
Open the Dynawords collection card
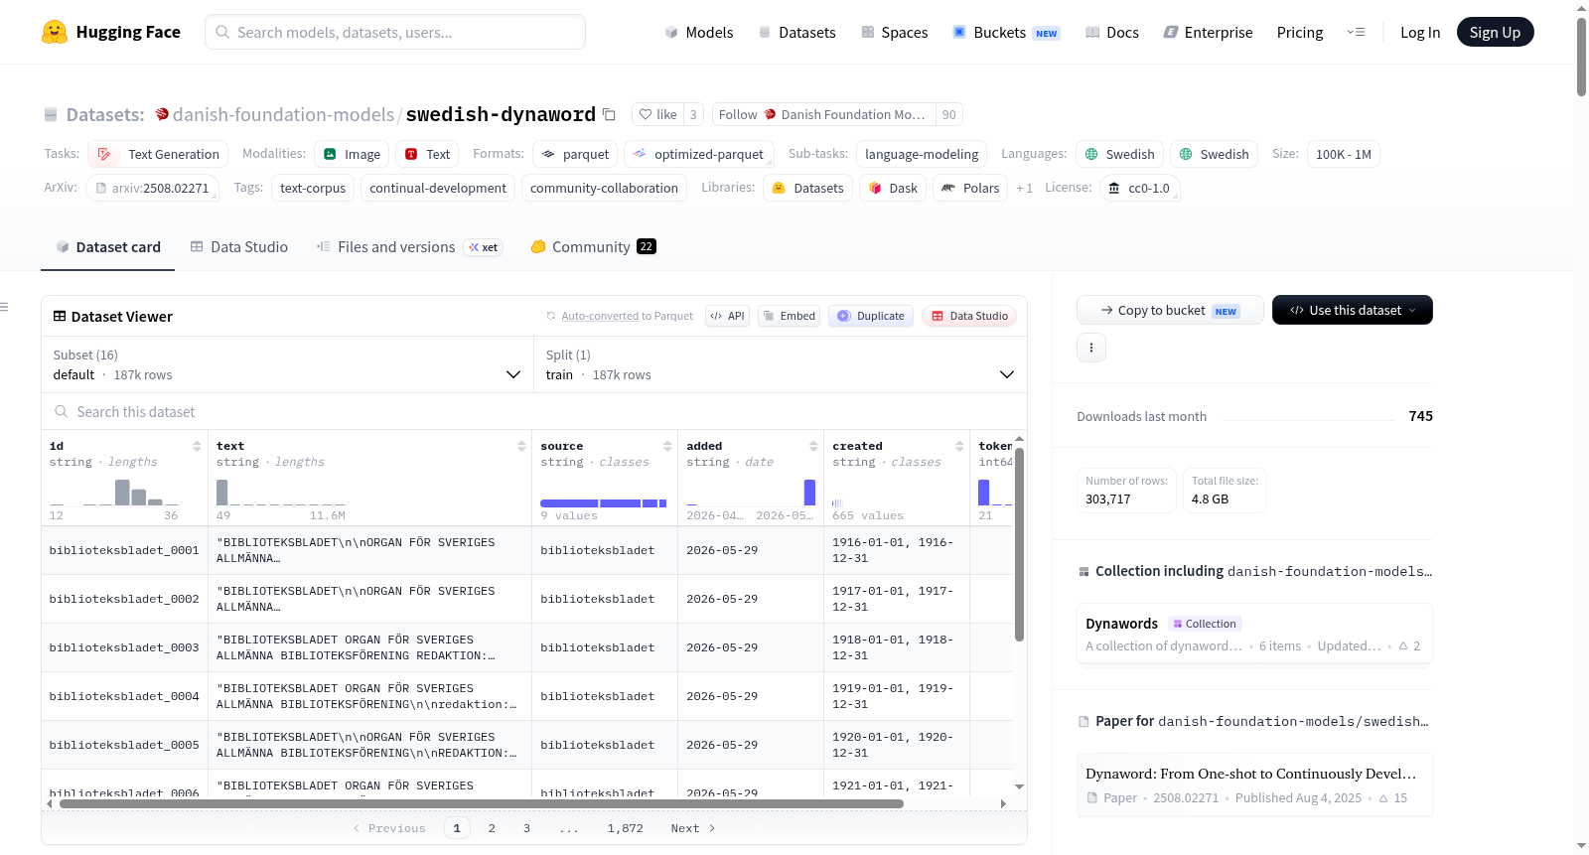tap(1254, 635)
